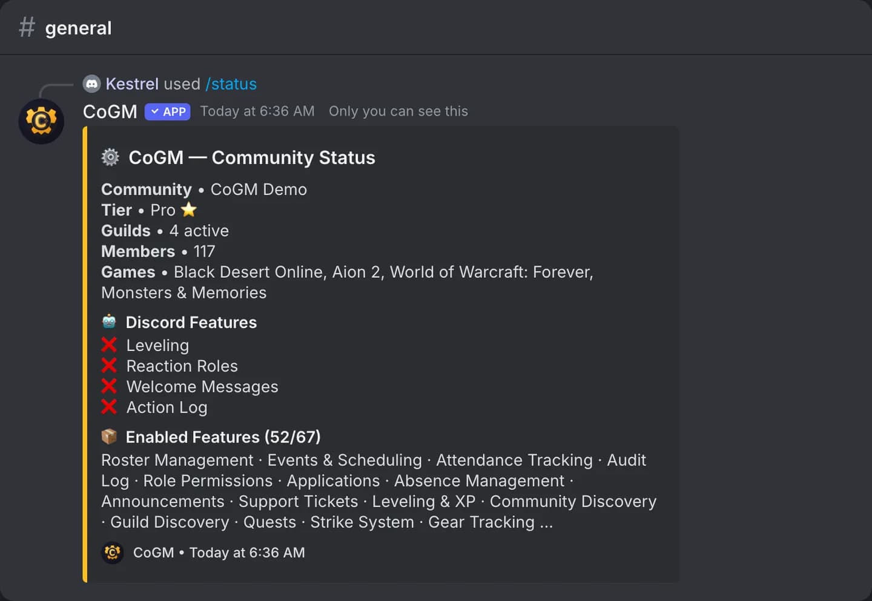The height and width of the screenshot is (601, 872).
Task: Click the 'Action Log' feature label
Action: click(x=167, y=407)
